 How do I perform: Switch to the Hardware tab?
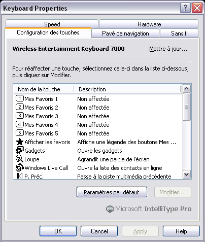(149, 24)
